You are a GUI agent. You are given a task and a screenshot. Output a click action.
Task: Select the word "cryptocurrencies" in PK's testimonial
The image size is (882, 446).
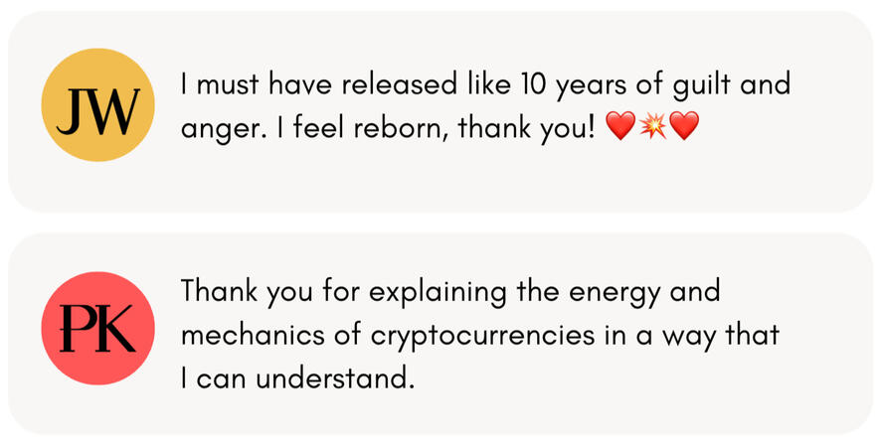[x=482, y=337]
